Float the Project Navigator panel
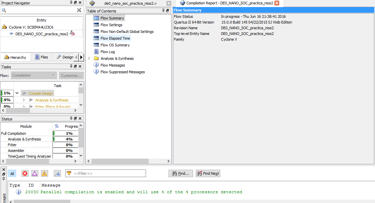This screenshot has width=375, height=203. click(x=75, y=2)
